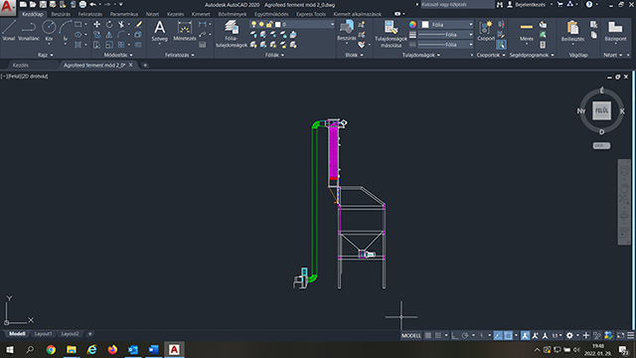Open the AutoCAD application menu button
636x358 pixels.
pos(7,7)
